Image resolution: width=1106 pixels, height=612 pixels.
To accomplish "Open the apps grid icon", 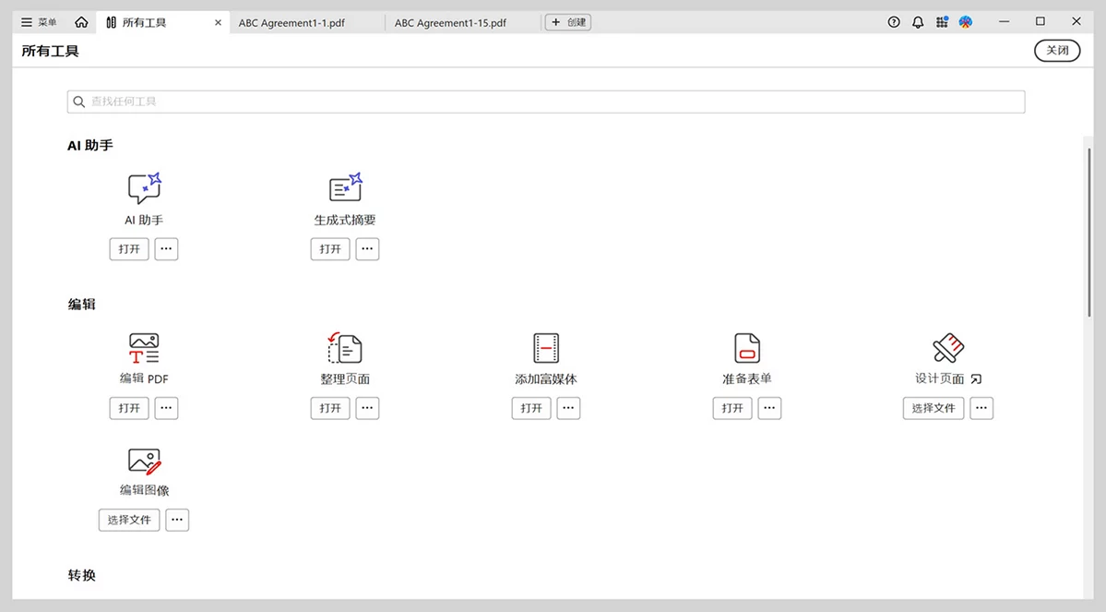I will pos(942,22).
